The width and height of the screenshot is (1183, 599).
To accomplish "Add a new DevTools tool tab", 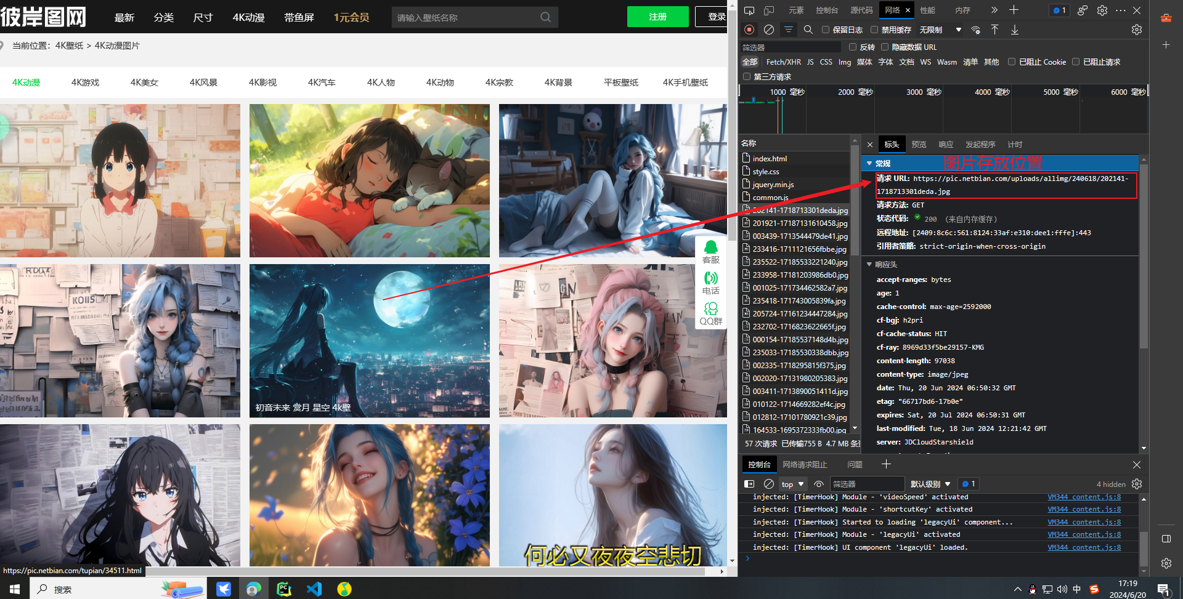I will click(1014, 10).
